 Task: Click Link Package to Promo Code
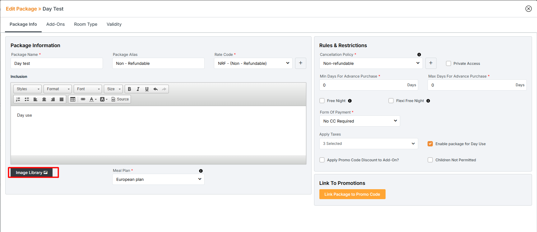coord(352,194)
